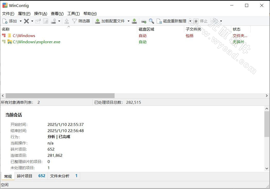Screen dimensions: 270x189
Task: Click the end time 2025/1/10 22:56:48
Action: pyautogui.click(x=66, y=131)
